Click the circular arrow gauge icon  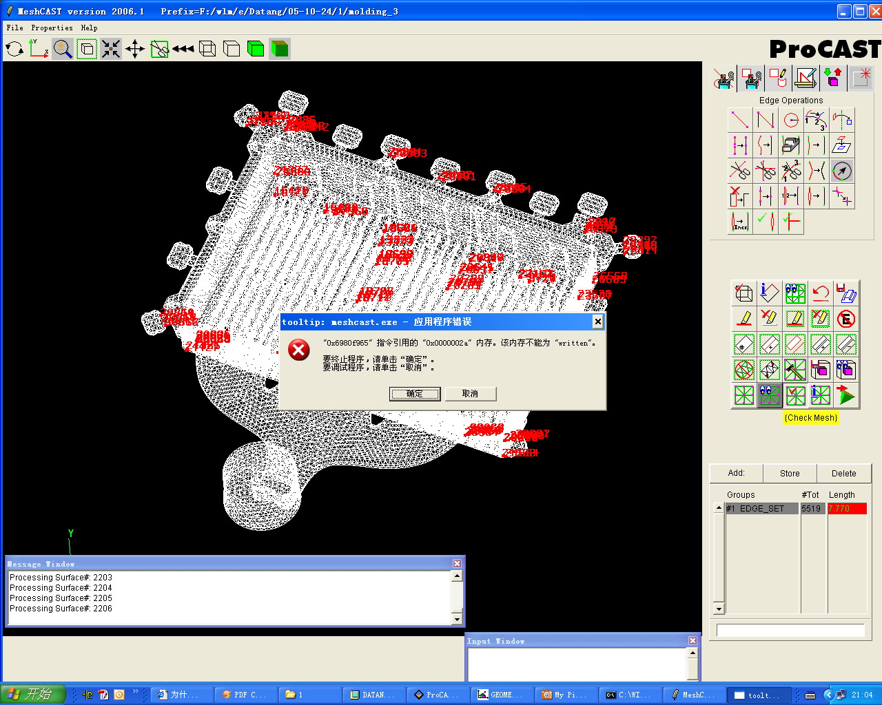(842, 171)
